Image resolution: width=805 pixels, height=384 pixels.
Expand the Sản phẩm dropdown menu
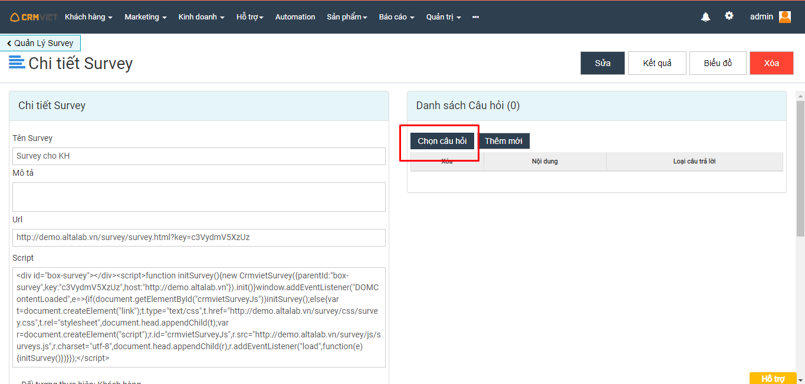click(347, 17)
